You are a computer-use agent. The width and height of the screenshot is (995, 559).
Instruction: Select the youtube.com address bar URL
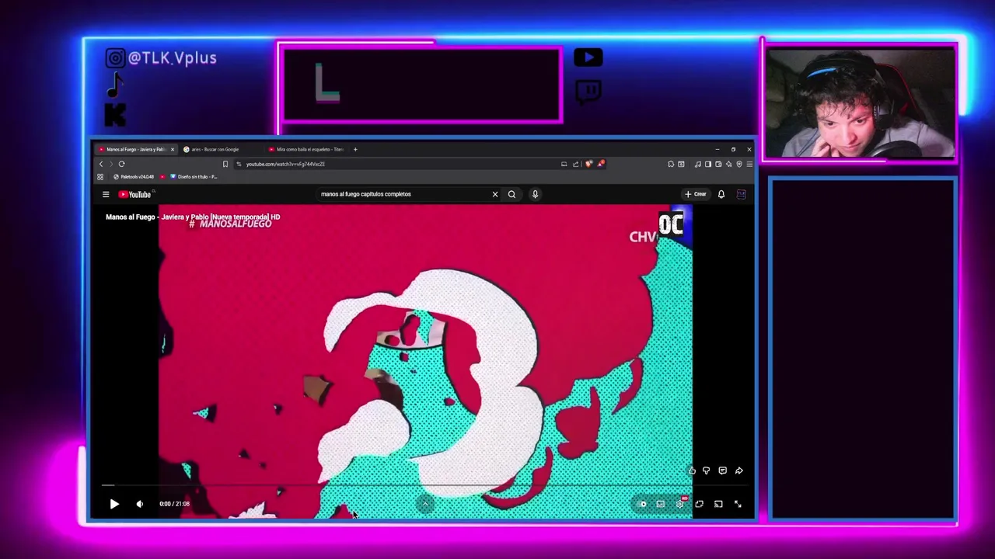(285, 164)
